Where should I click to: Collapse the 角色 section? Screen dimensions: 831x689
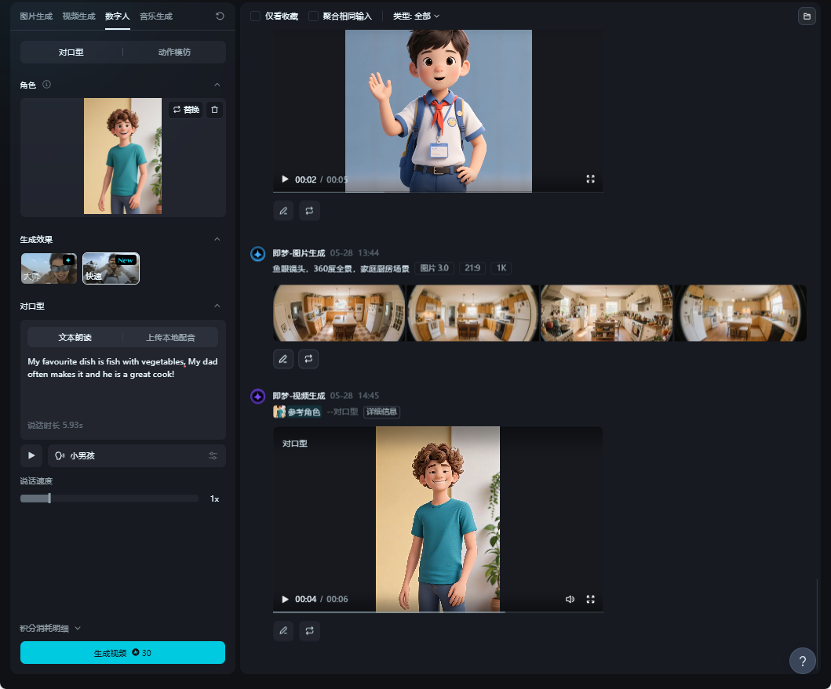pos(217,85)
